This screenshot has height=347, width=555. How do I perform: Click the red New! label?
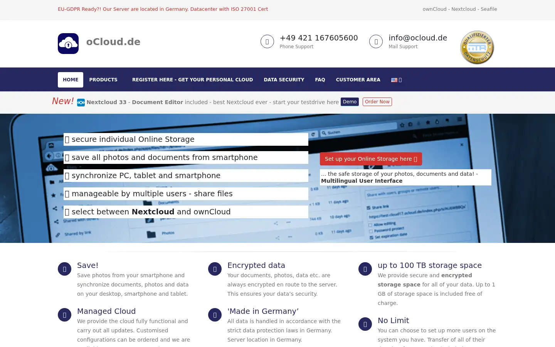(x=63, y=101)
